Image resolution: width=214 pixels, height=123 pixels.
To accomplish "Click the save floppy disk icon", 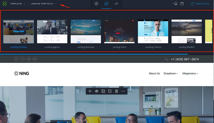I will [x=182, y=4].
